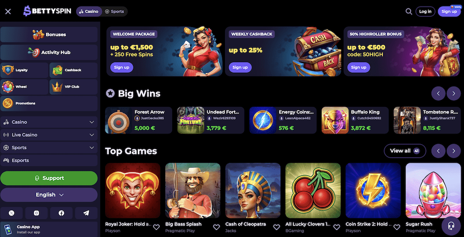This screenshot has height=237, width=464.
Task: Advance Big Wins carousel with next arrow
Action: pyautogui.click(x=454, y=93)
